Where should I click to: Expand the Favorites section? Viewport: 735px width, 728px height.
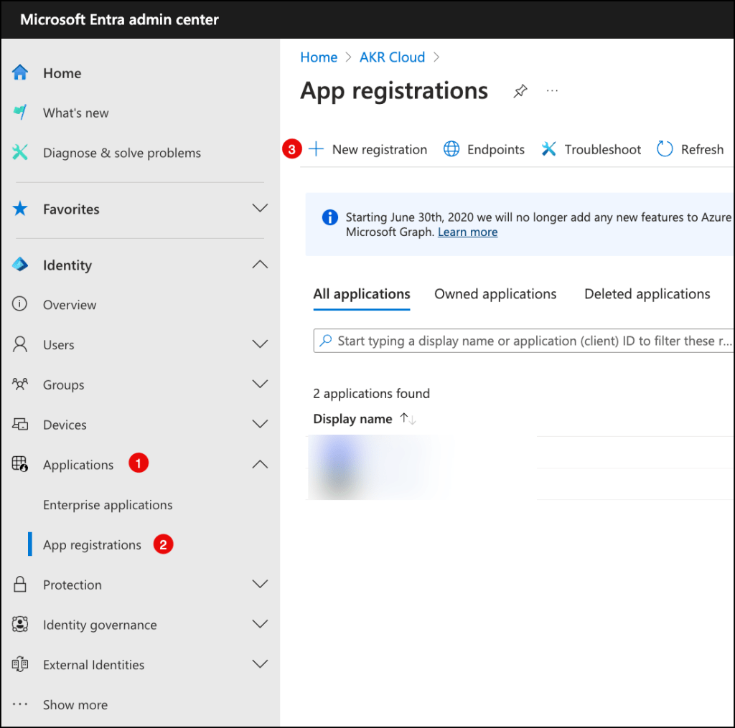260,209
